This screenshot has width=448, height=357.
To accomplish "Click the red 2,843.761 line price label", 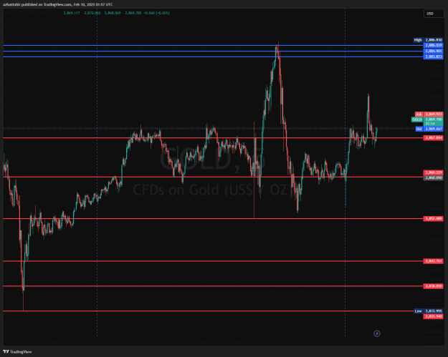I will pos(434,261).
